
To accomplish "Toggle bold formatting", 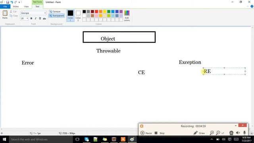I will [31, 19].
